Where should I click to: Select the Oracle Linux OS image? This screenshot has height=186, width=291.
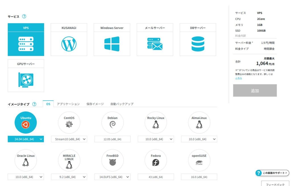pos(26,160)
